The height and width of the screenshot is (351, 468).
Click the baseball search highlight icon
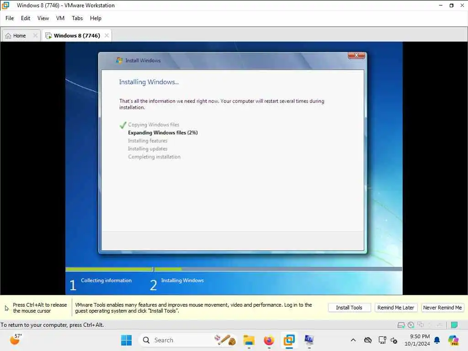point(225,340)
